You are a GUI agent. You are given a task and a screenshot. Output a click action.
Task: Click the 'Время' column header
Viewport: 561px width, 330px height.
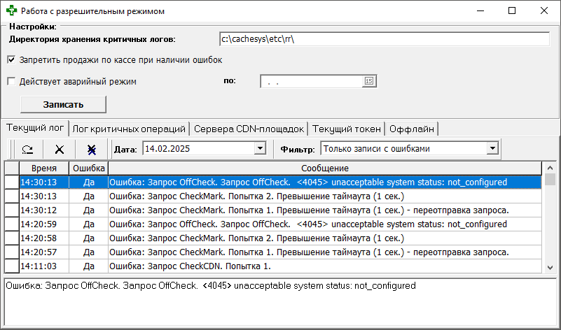(43, 168)
